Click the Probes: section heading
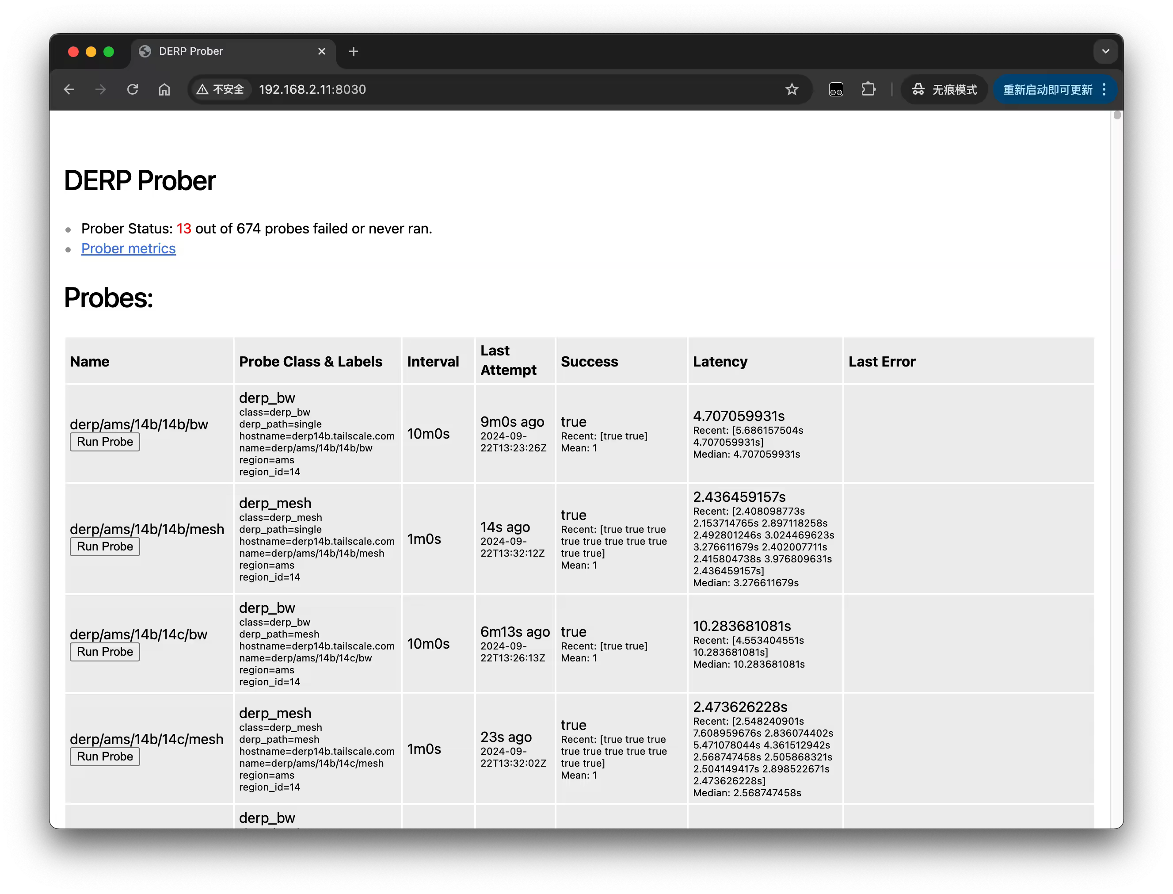Viewport: 1173px width, 894px height. pyautogui.click(x=109, y=298)
